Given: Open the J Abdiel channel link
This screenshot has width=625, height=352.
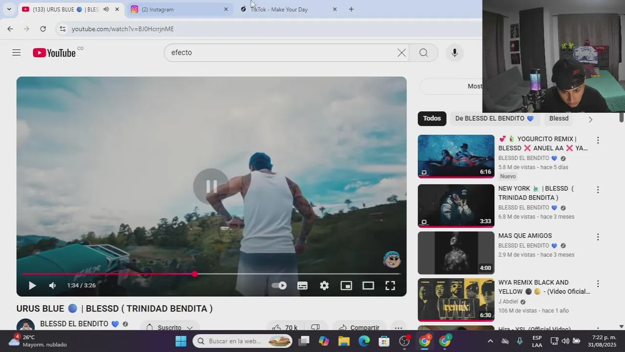Looking at the screenshot, I should (x=508, y=302).
